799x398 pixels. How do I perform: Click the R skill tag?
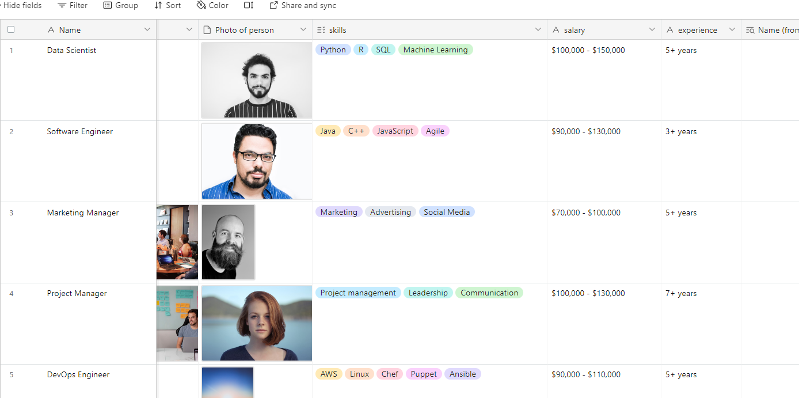[361, 50]
